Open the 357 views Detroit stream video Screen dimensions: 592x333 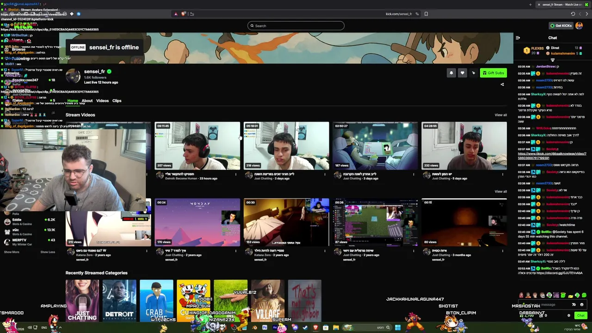click(197, 146)
